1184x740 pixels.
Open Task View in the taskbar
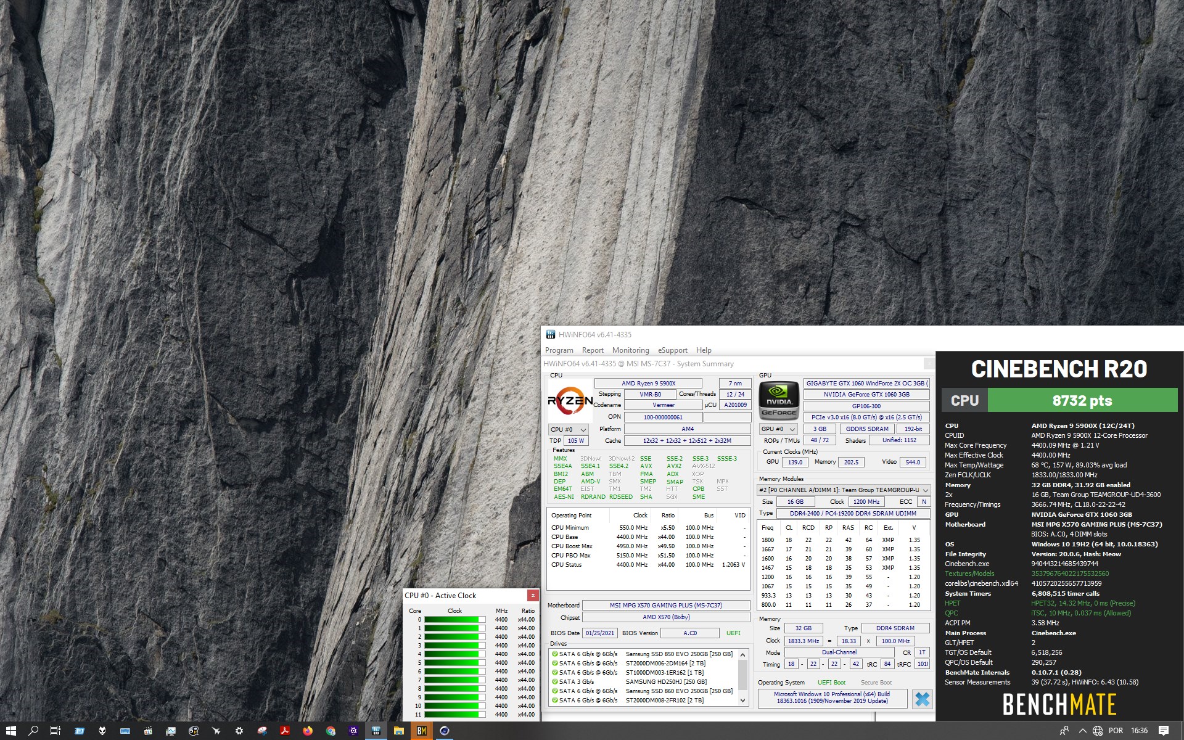(55, 731)
